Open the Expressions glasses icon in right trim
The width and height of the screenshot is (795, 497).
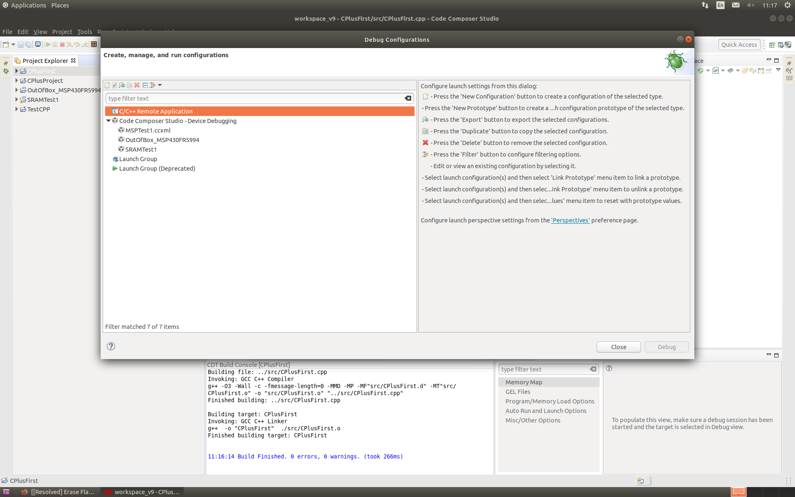coord(789,71)
